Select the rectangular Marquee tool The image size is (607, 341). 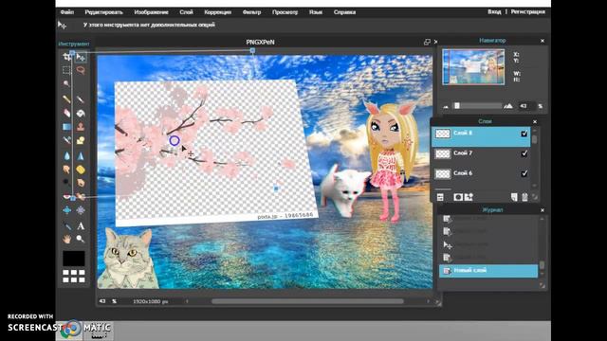67,70
